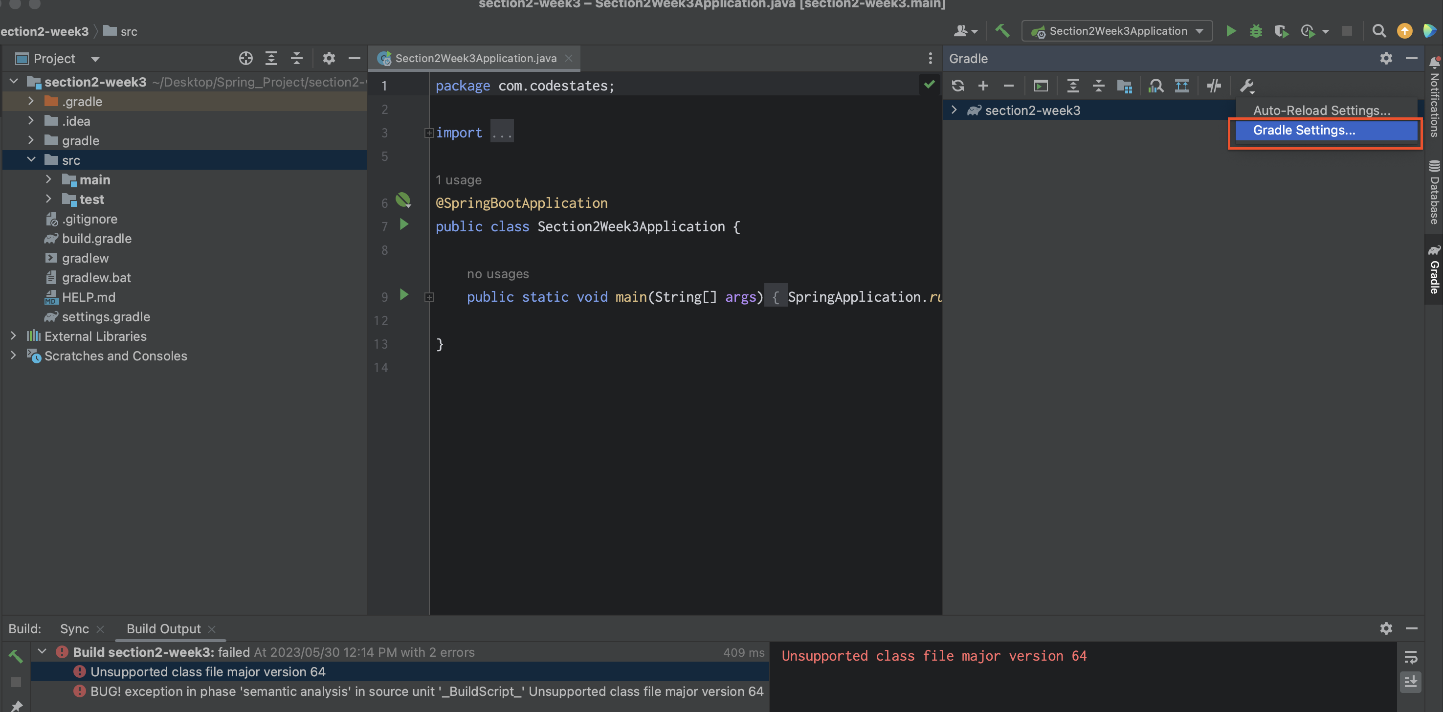Click the Gradle wrench build settings icon

point(1246,86)
